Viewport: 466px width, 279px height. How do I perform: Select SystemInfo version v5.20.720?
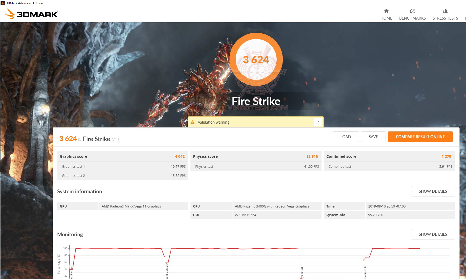[x=376, y=215]
